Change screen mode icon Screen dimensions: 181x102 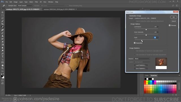pos(3,83)
